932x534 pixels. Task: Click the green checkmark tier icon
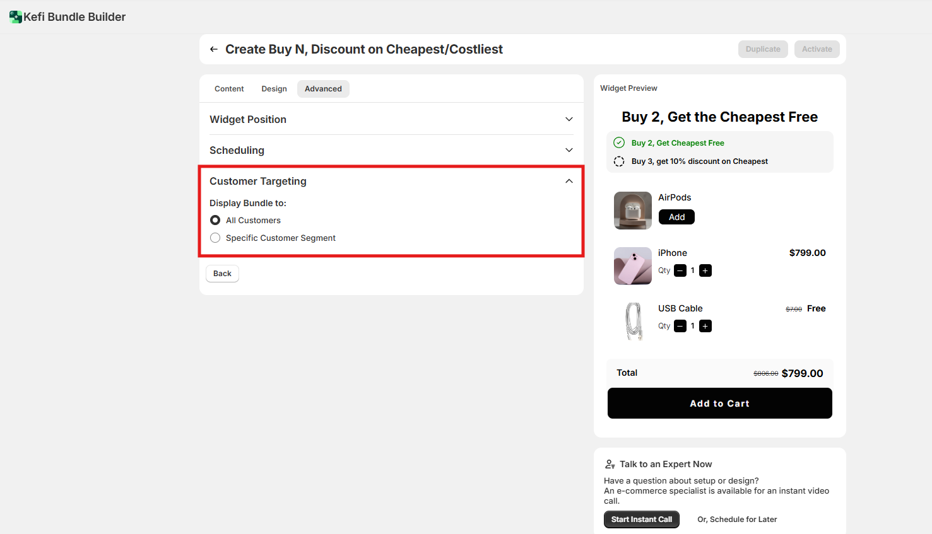click(619, 143)
